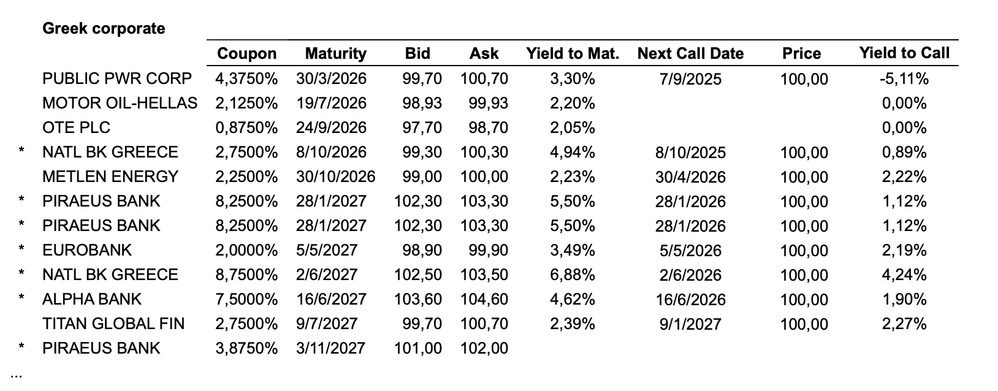
Task: Click the Coupon column header
Action: (247, 54)
